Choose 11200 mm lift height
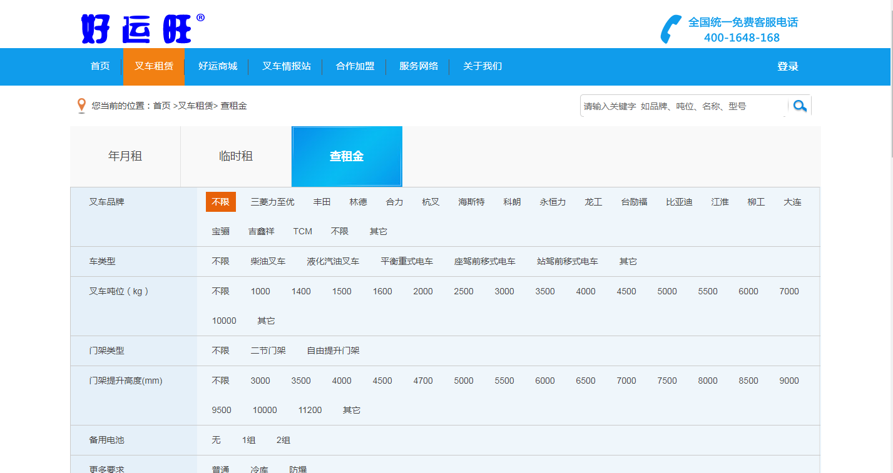The height and width of the screenshot is (473, 893). [310, 410]
